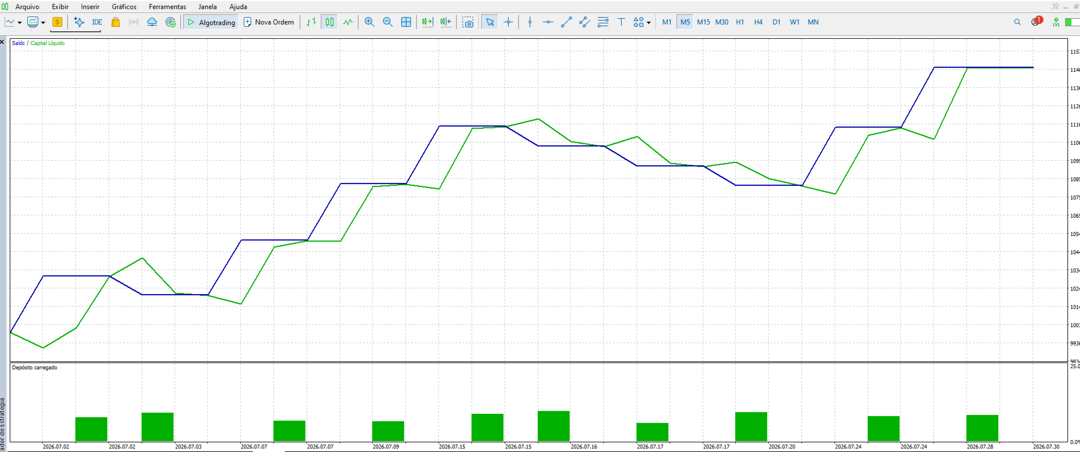This screenshot has height=452, width=1080.
Task: Select the W1 timeframe
Action: point(795,22)
